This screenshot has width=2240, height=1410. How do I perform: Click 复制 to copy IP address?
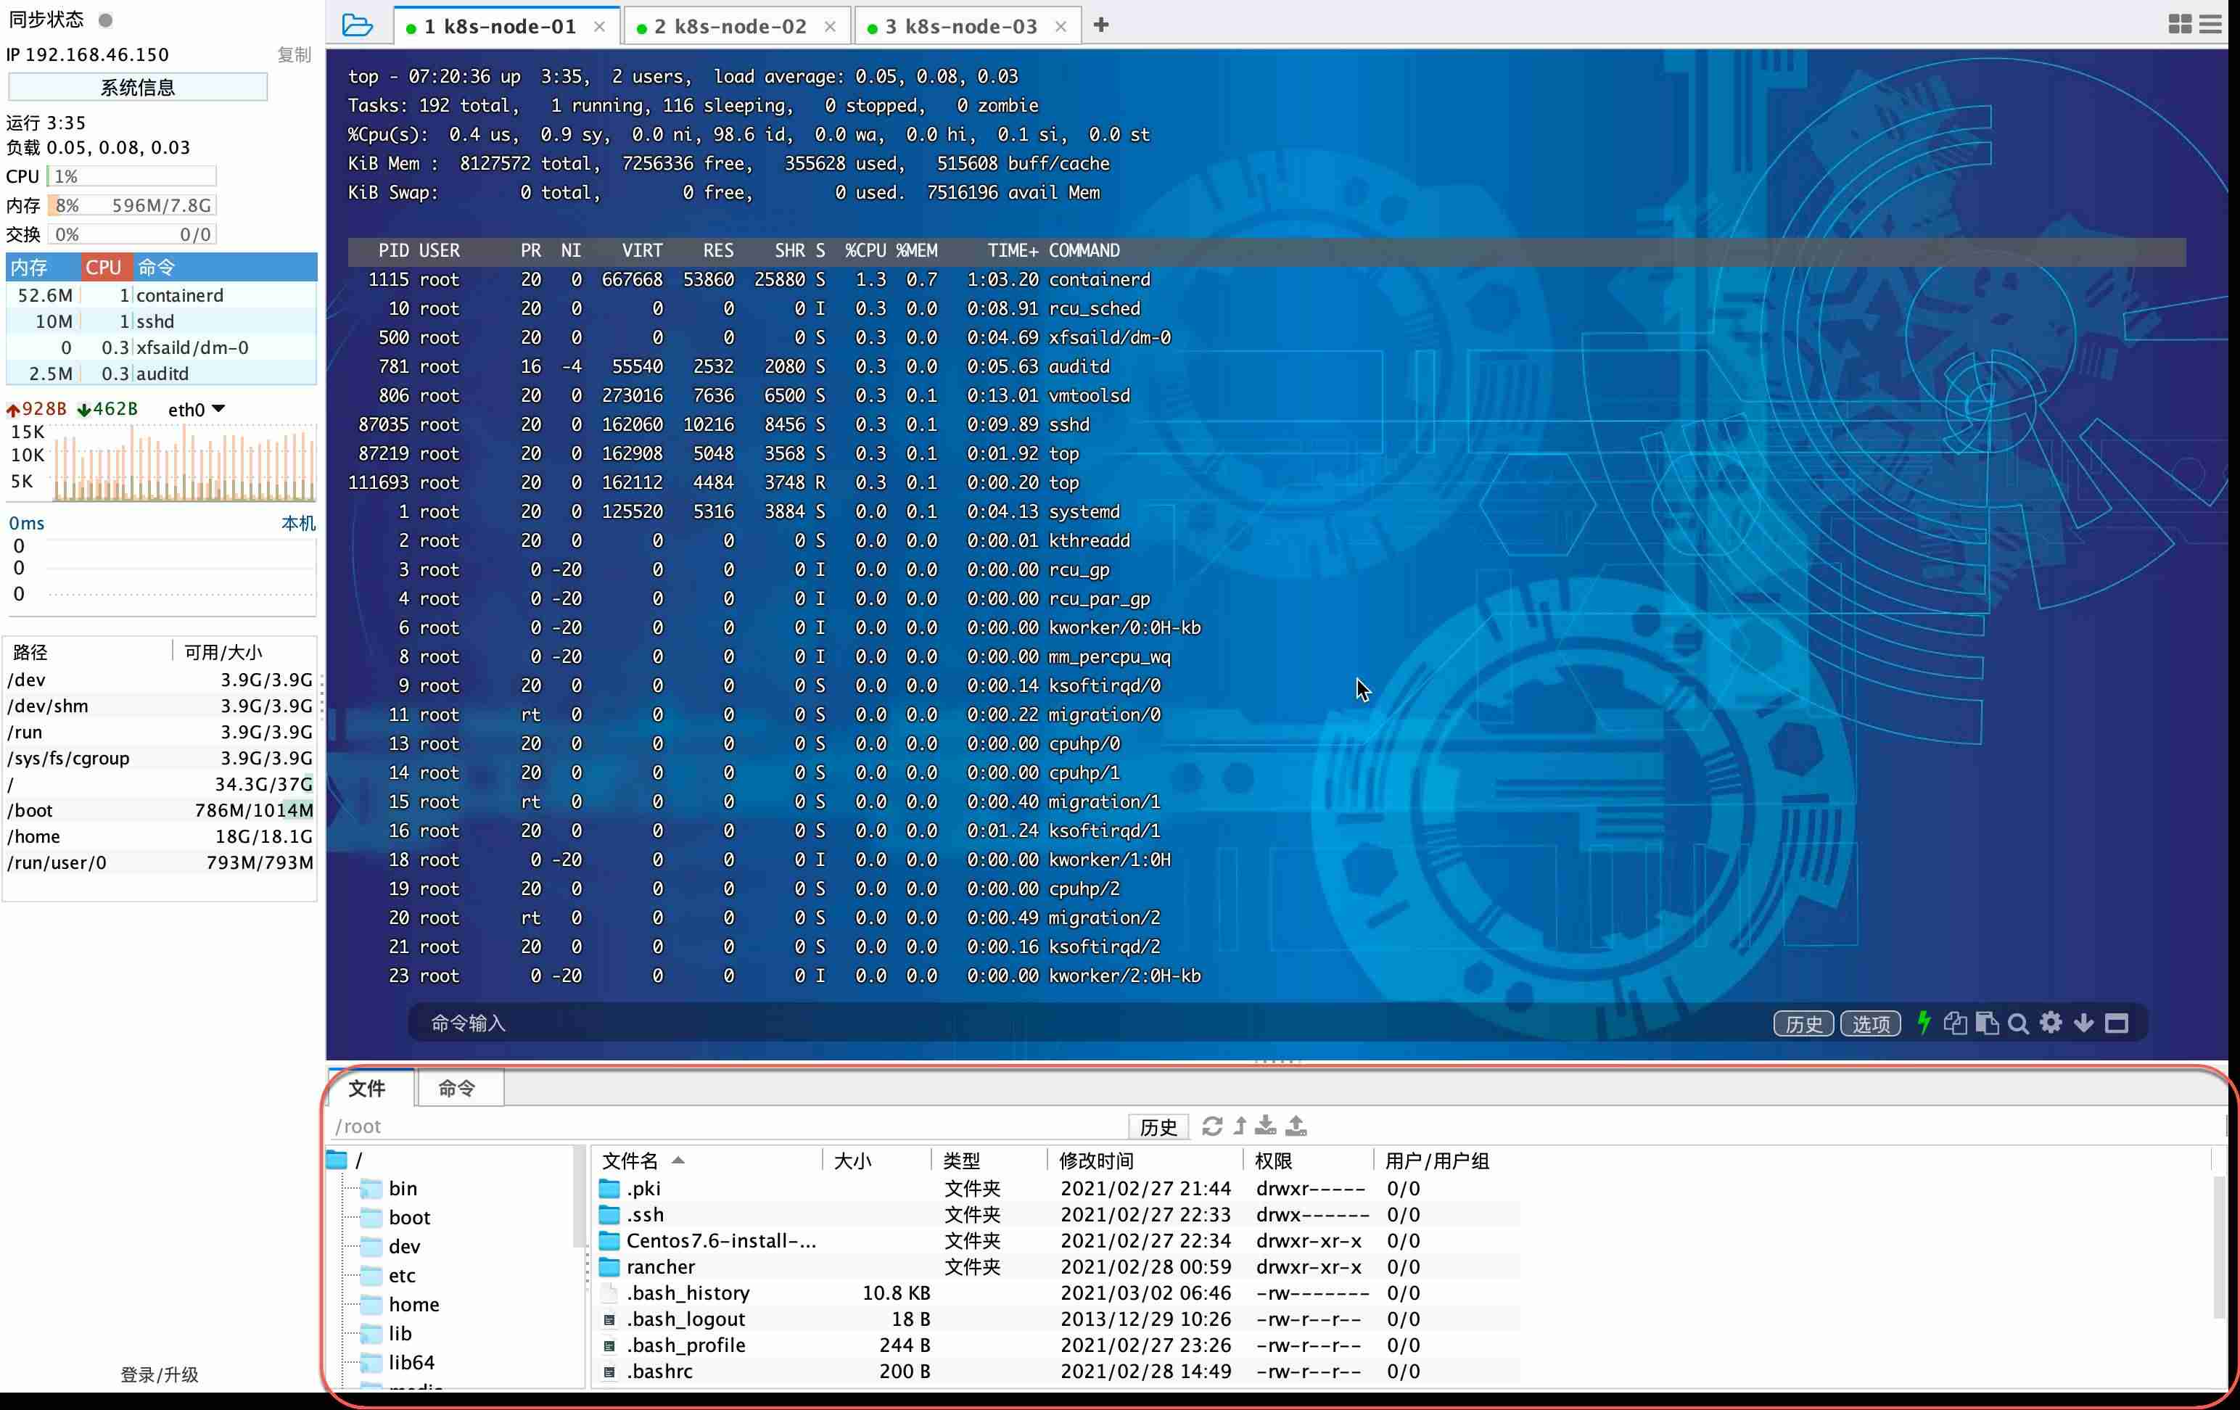pyautogui.click(x=294, y=55)
